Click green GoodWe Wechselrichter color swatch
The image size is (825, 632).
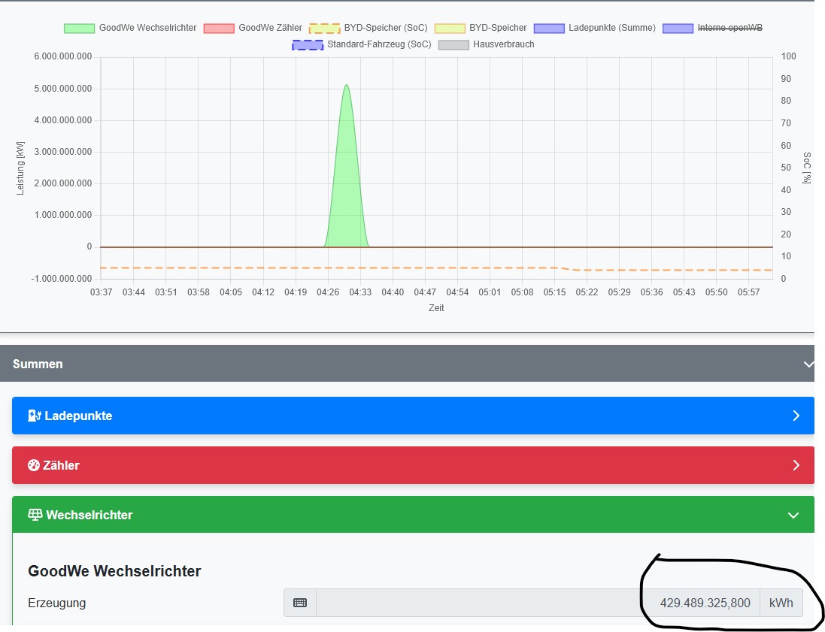pyautogui.click(x=79, y=29)
